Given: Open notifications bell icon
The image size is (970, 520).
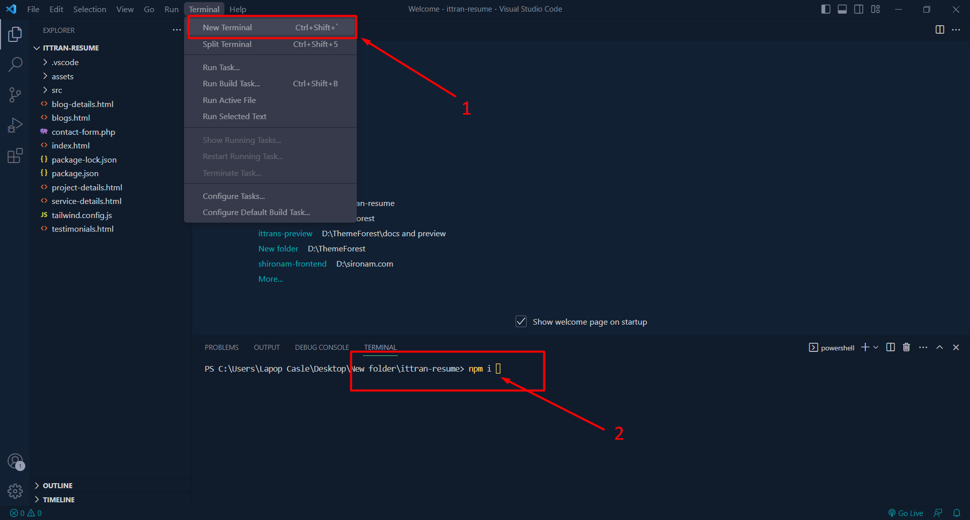Looking at the screenshot, I should pos(956,513).
